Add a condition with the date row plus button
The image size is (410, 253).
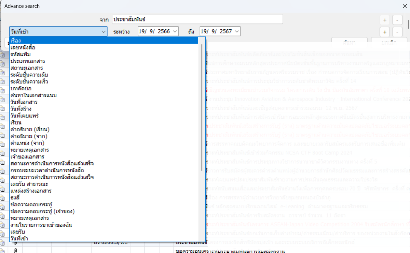[x=385, y=32]
